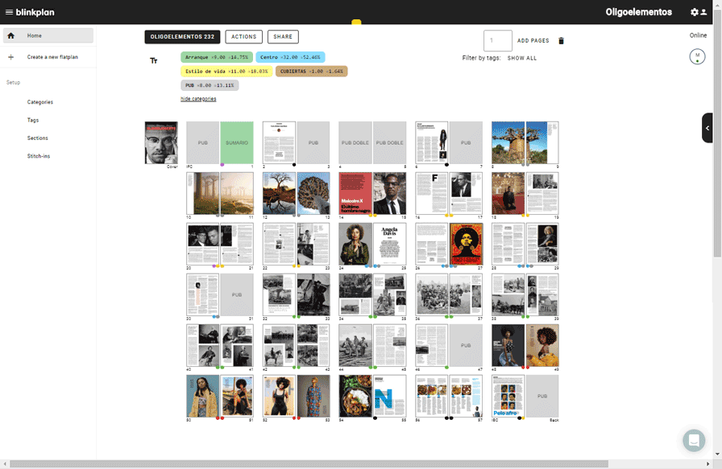
Task: Select the yellow Estilo de vida tag
Action: [226, 72]
